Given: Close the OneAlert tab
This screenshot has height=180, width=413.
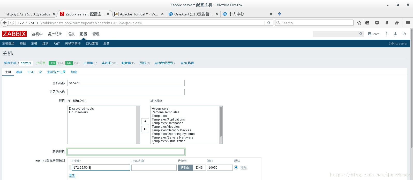Looking at the screenshot, I should coord(217,14).
